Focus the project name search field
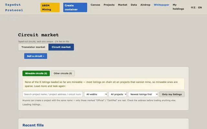The height and width of the screenshot is (129, 207). click(52, 94)
